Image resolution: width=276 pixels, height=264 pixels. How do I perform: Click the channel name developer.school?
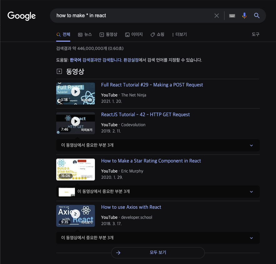click(x=136, y=217)
